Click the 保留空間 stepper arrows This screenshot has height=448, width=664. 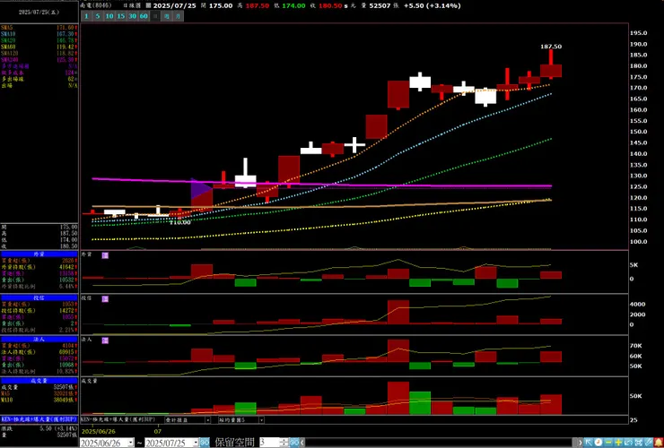click(284, 443)
